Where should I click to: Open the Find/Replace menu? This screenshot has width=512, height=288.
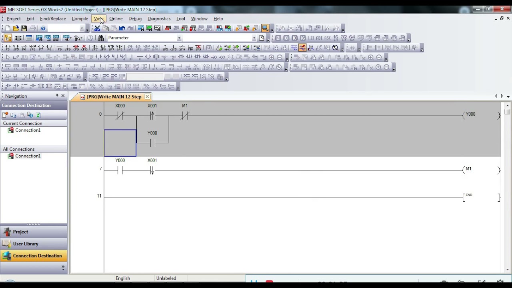pyautogui.click(x=53, y=18)
